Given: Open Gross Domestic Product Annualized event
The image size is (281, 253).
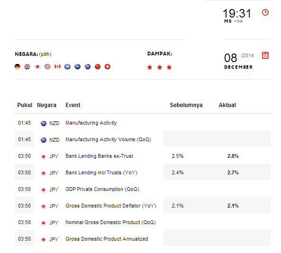Looking at the screenshot, I should click(107, 239).
